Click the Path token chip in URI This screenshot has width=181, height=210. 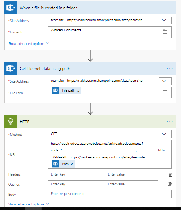click(63, 164)
